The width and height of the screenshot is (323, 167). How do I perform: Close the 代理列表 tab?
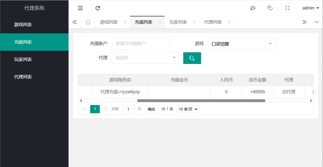click(229, 22)
